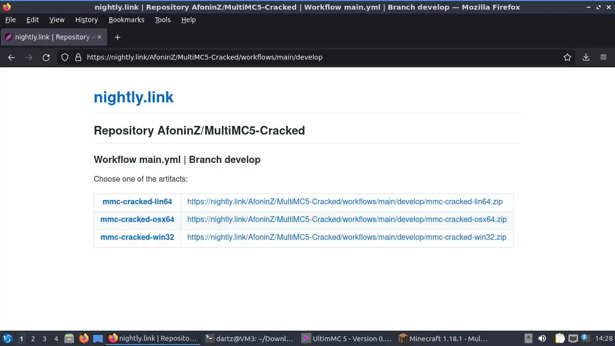Click the Repository AfoninZ/MultiMC5-Cracked heading
615x346 pixels.
point(199,131)
